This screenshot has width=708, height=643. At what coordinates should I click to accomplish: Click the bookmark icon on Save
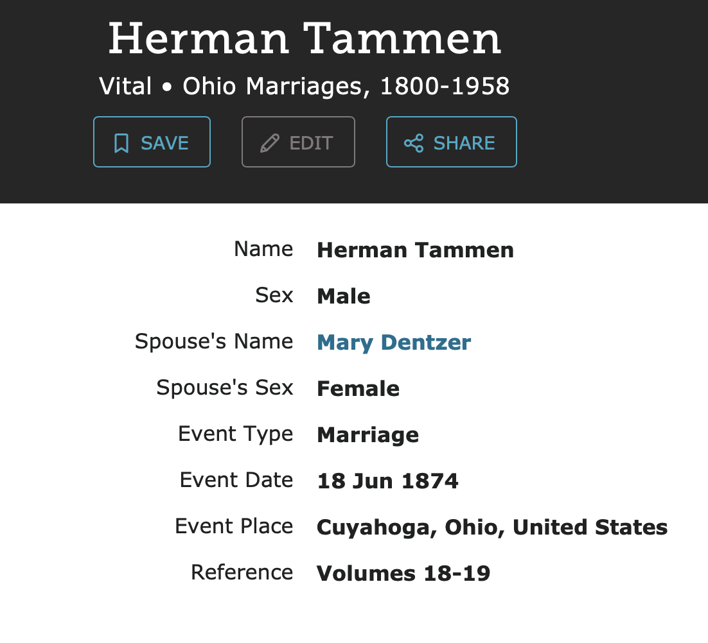pos(121,142)
